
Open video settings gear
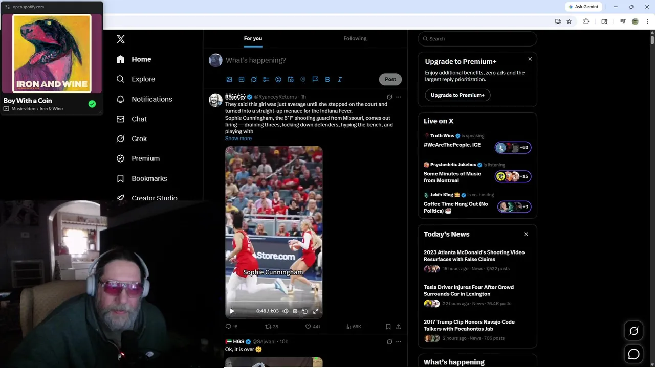tap(295, 311)
